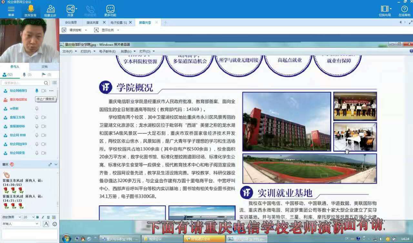Open the 菜单 hamburger menu
The height and width of the screenshot is (243, 413).
click(x=11, y=9)
